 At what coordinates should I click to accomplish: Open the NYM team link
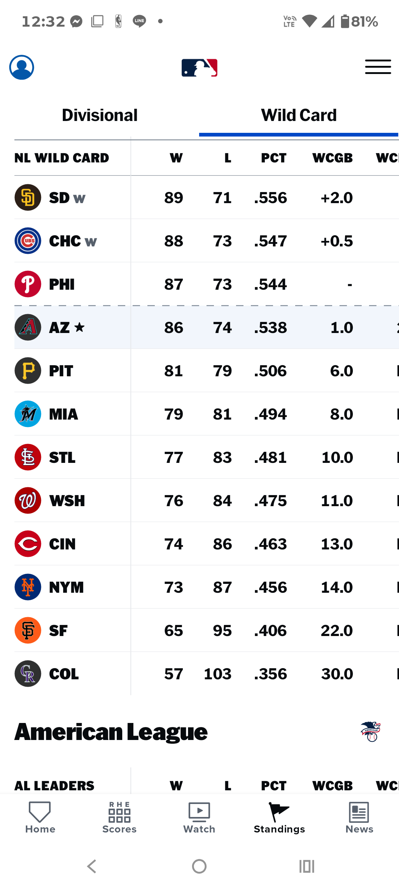[x=66, y=587]
